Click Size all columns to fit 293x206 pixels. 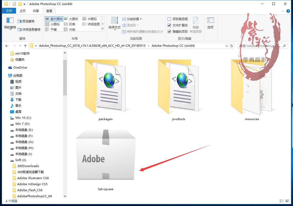(x=142, y=32)
